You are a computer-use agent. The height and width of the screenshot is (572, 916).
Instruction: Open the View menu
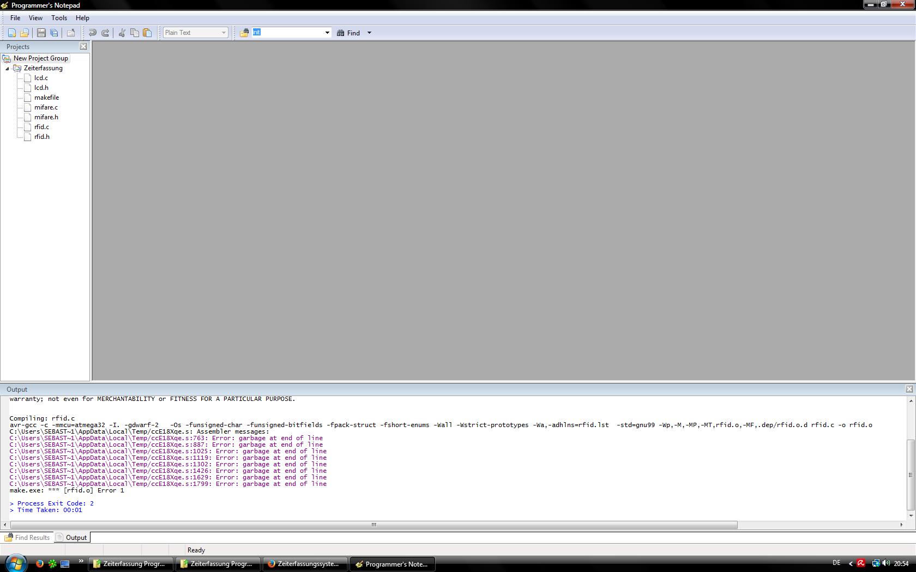[x=35, y=18]
